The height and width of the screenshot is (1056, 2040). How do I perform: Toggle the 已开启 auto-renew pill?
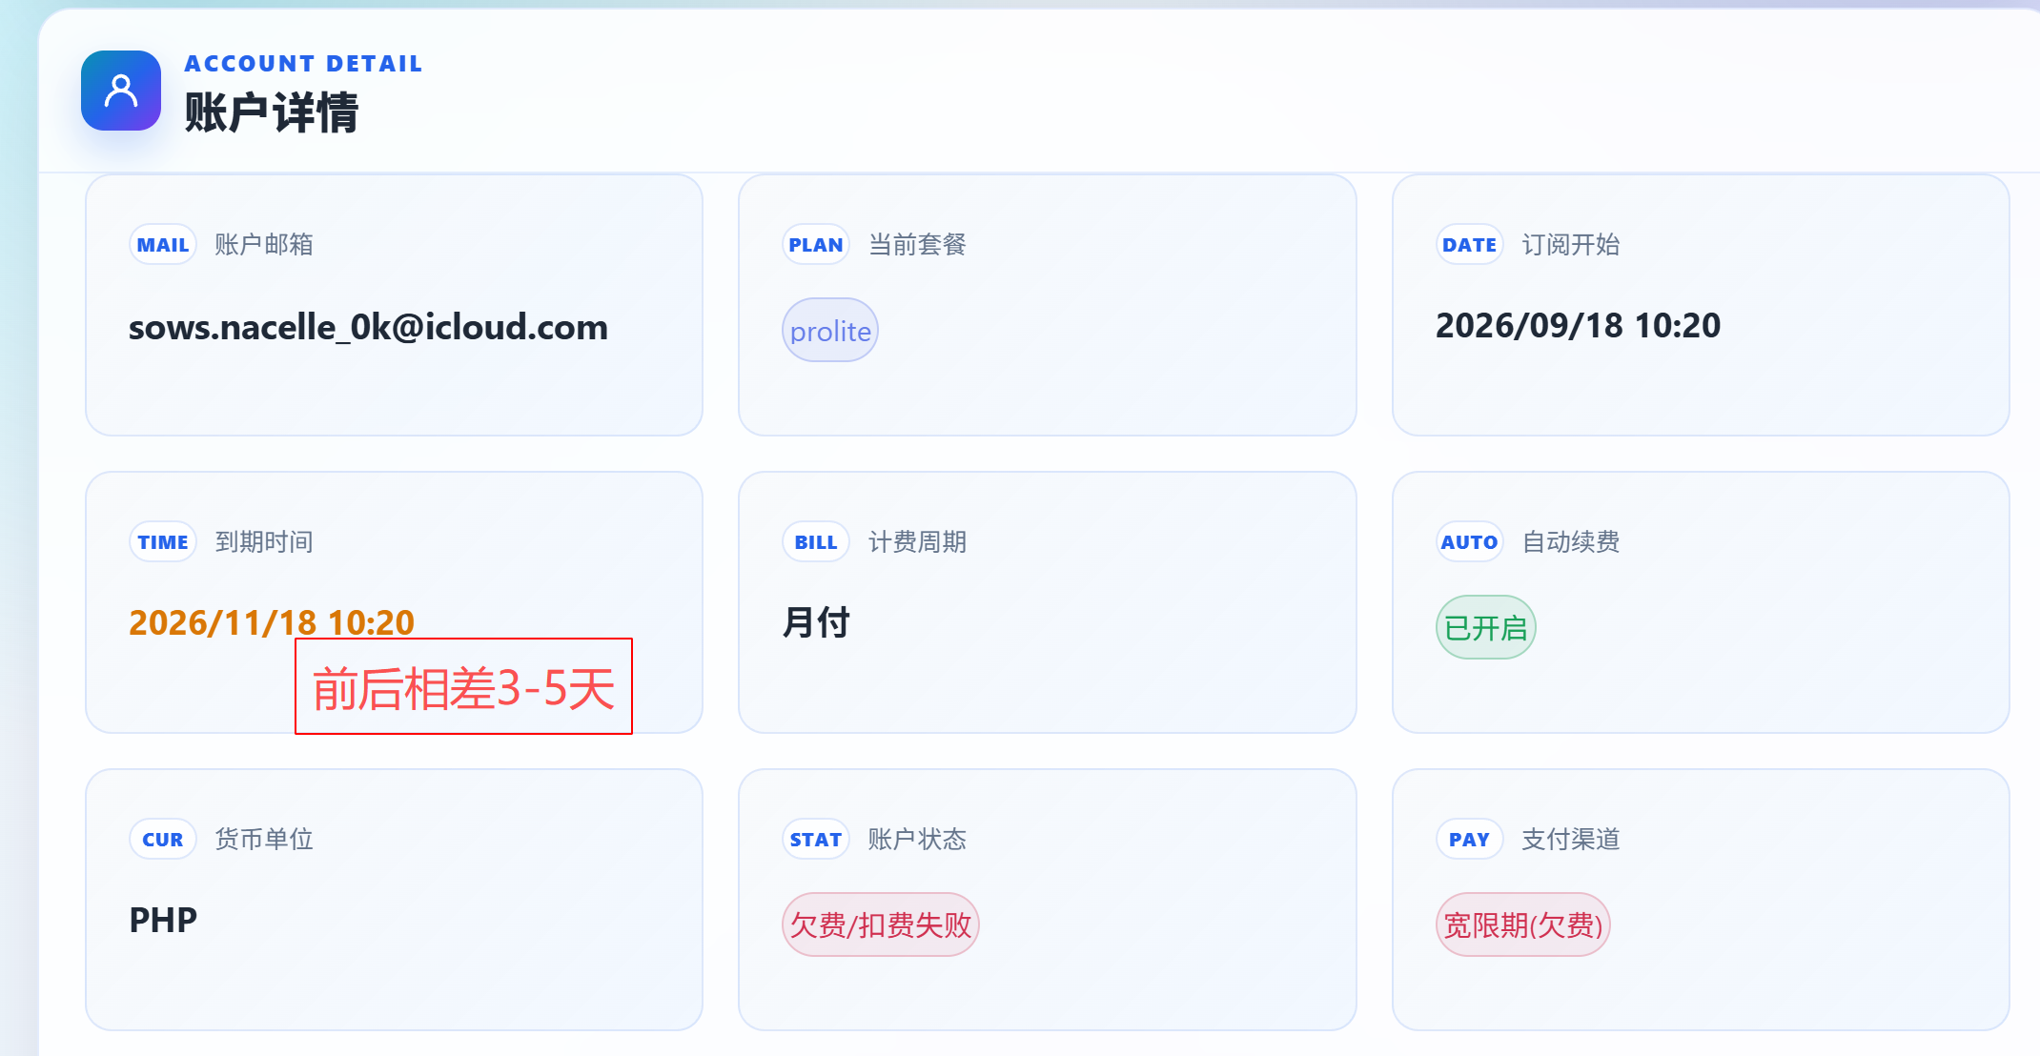click(x=1485, y=627)
